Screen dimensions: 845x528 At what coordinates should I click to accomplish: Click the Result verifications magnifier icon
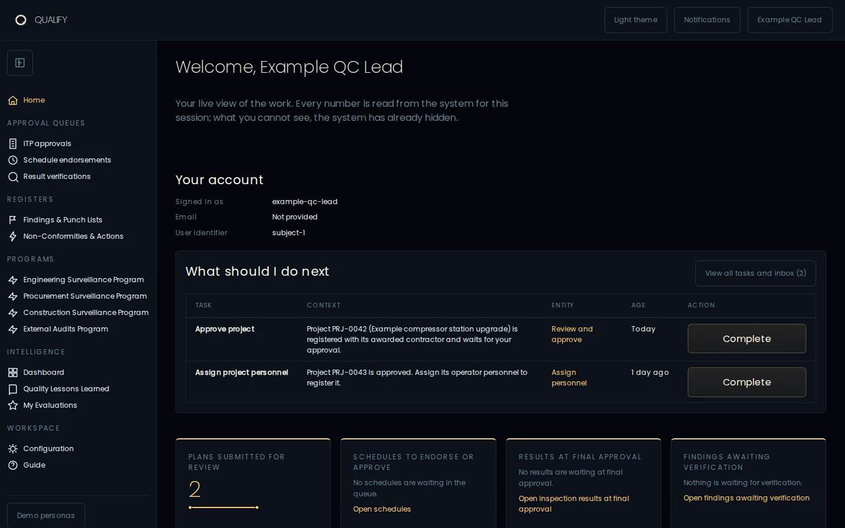(13, 177)
